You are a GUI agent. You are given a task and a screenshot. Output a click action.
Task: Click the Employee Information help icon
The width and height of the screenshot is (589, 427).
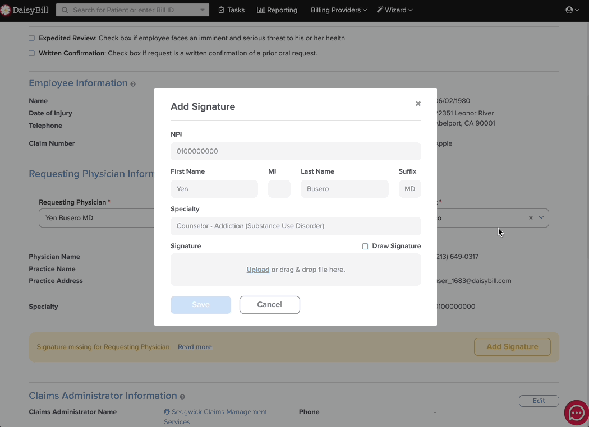pos(133,84)
